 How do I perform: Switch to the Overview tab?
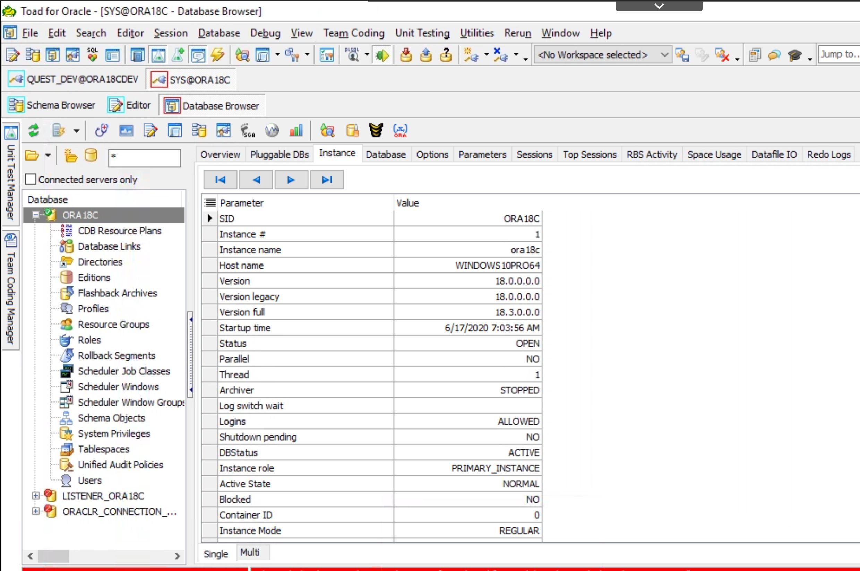coord(220,154)
